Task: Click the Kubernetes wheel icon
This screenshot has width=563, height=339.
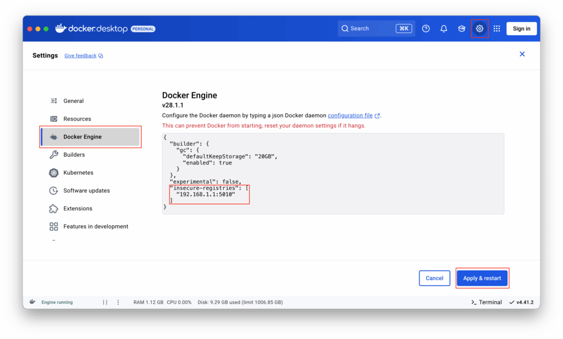Action: [53, 173]
